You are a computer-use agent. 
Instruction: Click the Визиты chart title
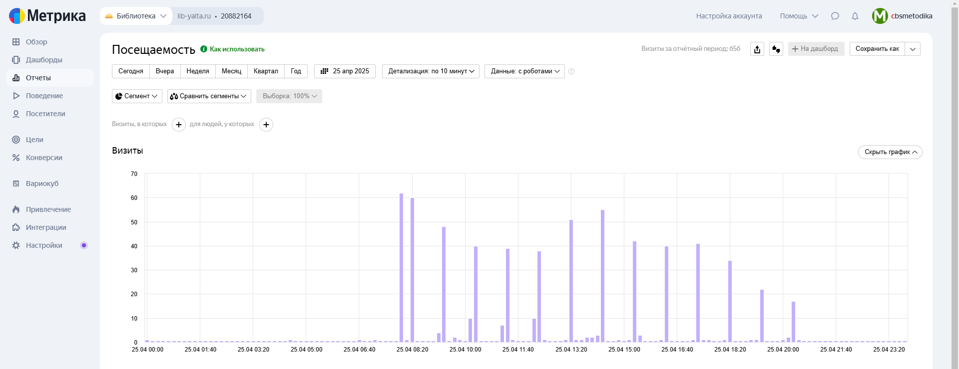click(x=127, y=151)
